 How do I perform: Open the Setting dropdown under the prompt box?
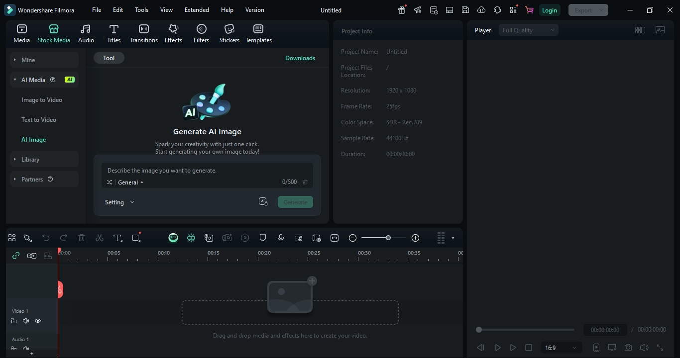119,202
